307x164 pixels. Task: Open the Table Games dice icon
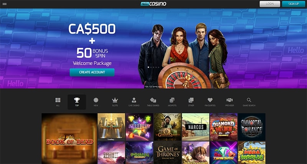pyautogui.click(x=153, y=100)
